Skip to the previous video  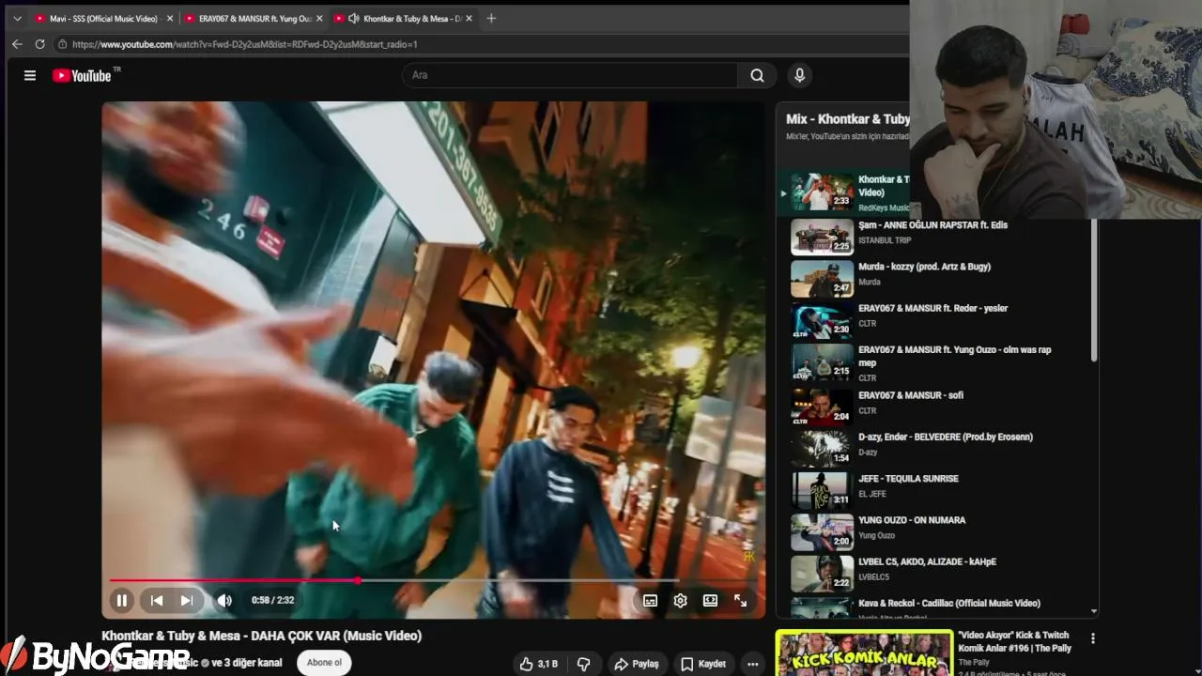(x=157, y=601)
